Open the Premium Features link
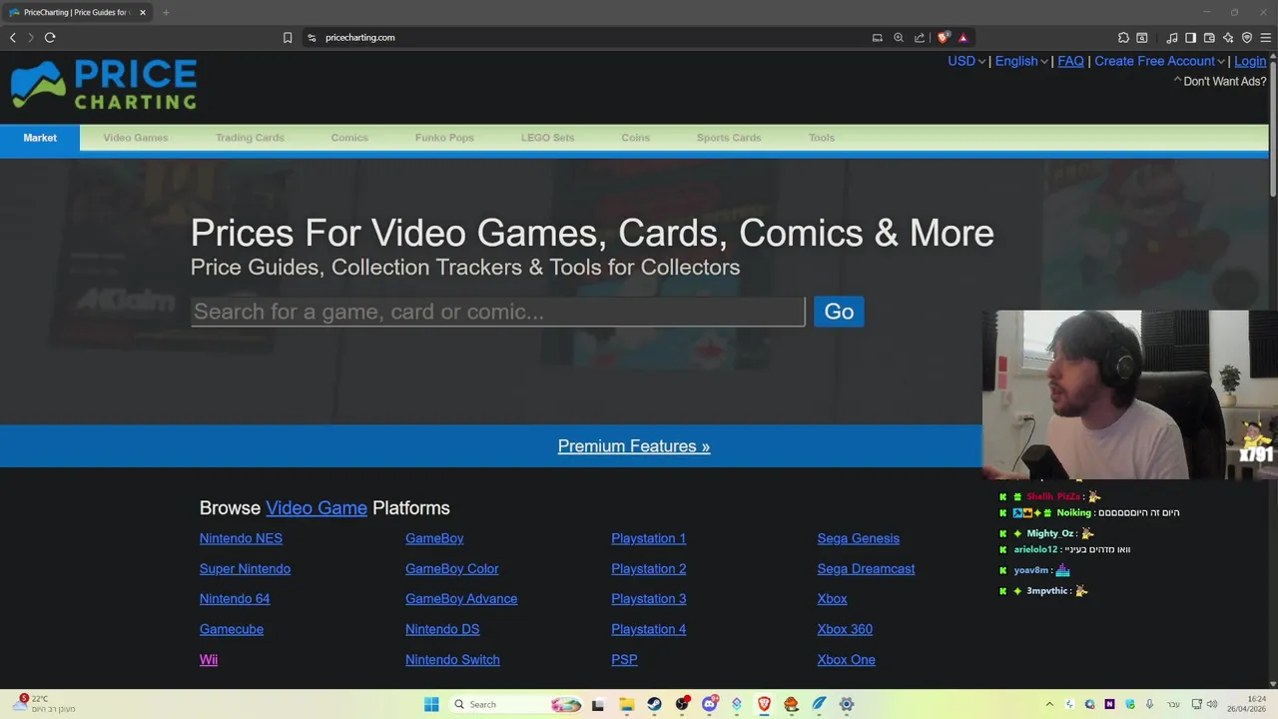 [634, 446]
